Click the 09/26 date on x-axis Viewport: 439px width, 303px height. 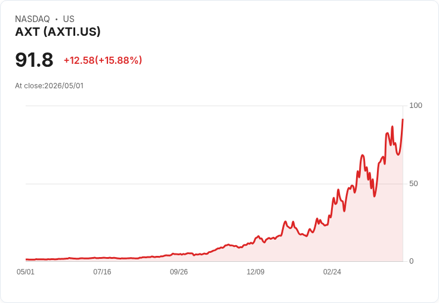pos(179,271)
